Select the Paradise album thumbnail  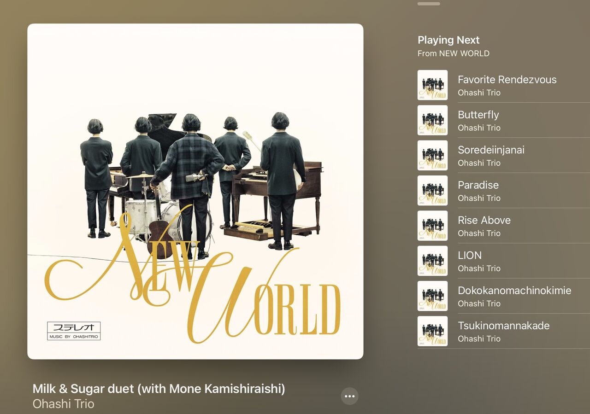point(432,191)
